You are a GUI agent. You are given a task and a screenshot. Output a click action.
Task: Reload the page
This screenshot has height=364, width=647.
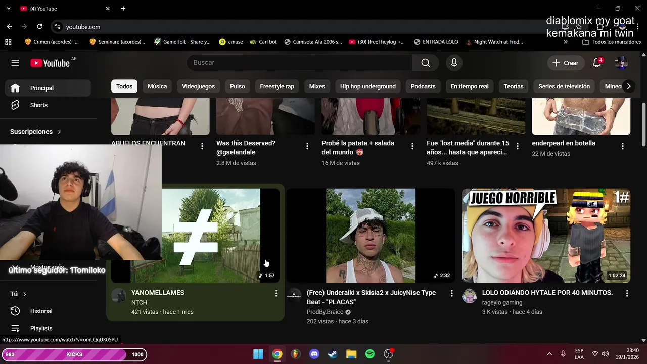pyautogui.click(x=39, y=26)
